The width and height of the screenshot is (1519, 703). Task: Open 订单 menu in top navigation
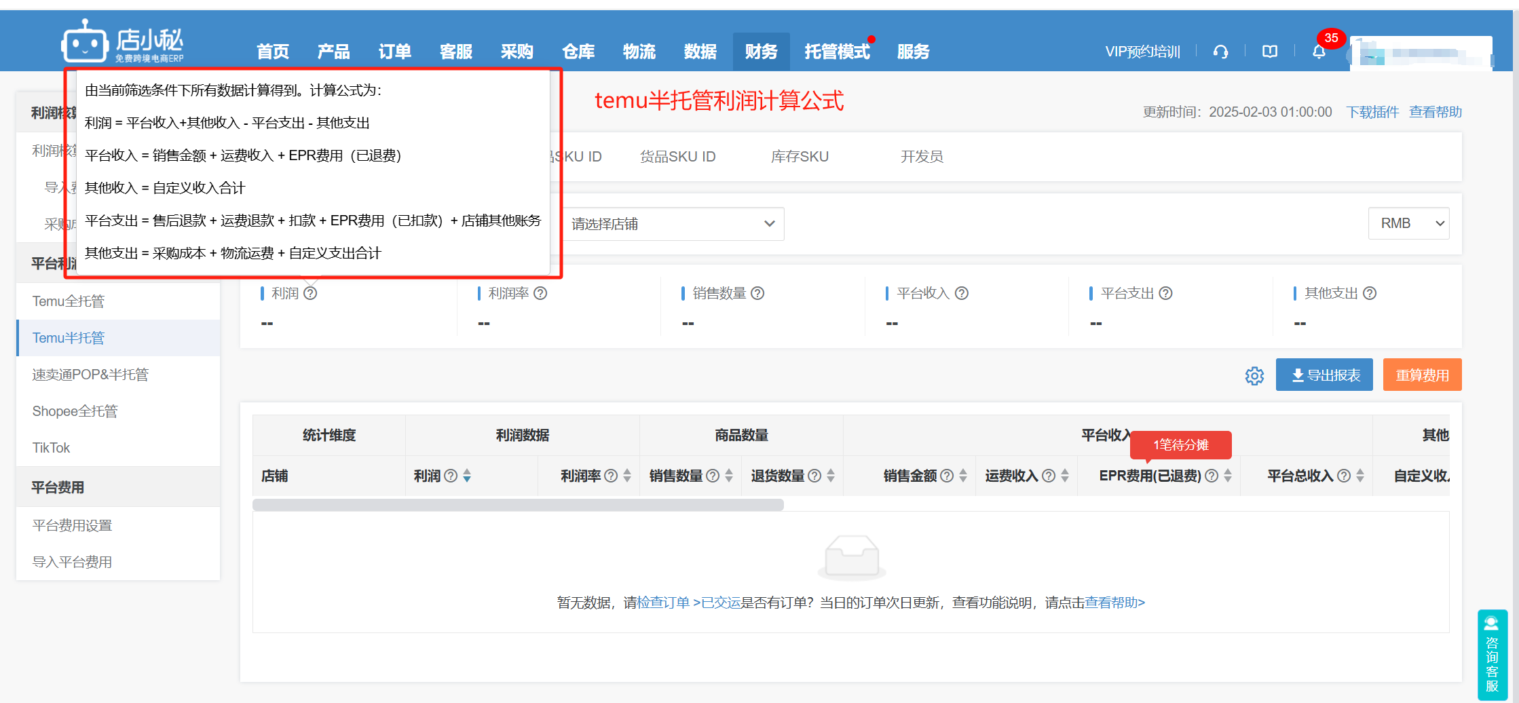coord(395,52)
